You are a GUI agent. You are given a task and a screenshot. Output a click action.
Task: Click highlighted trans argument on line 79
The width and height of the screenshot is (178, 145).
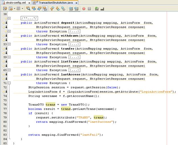tap(98, 117)
